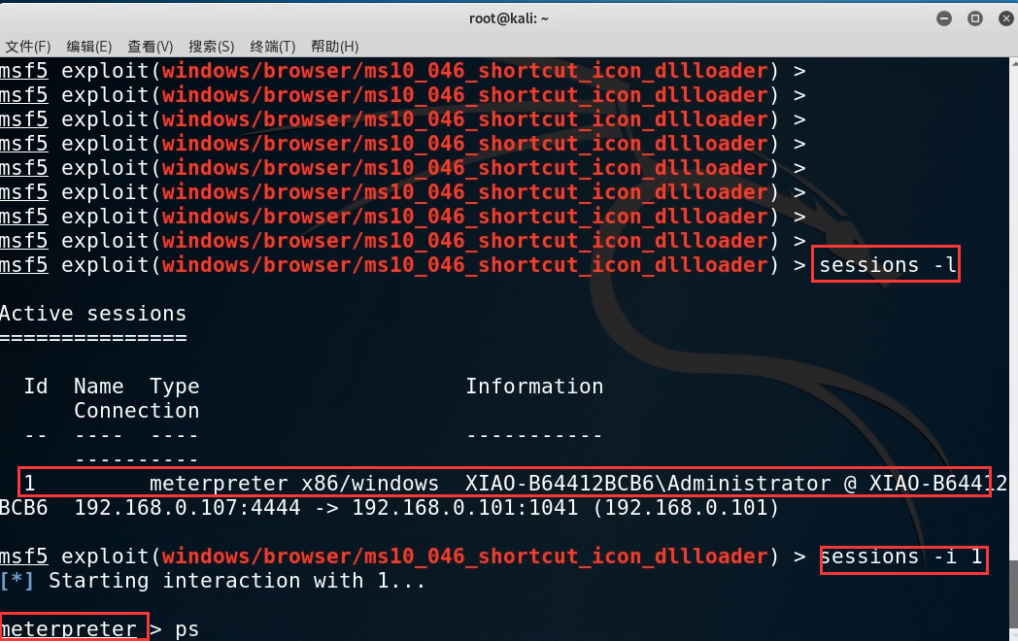The image size is (1018, 641).
Task: Close the root@kali terminal window
Action: tap(1005, 18)
